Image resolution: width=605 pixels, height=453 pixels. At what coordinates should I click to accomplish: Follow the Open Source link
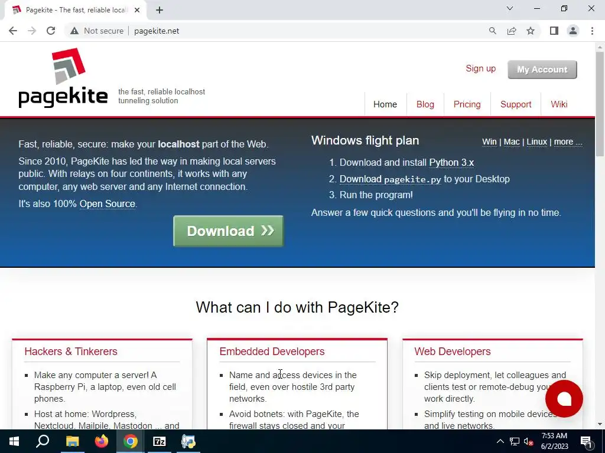[108, 203]
